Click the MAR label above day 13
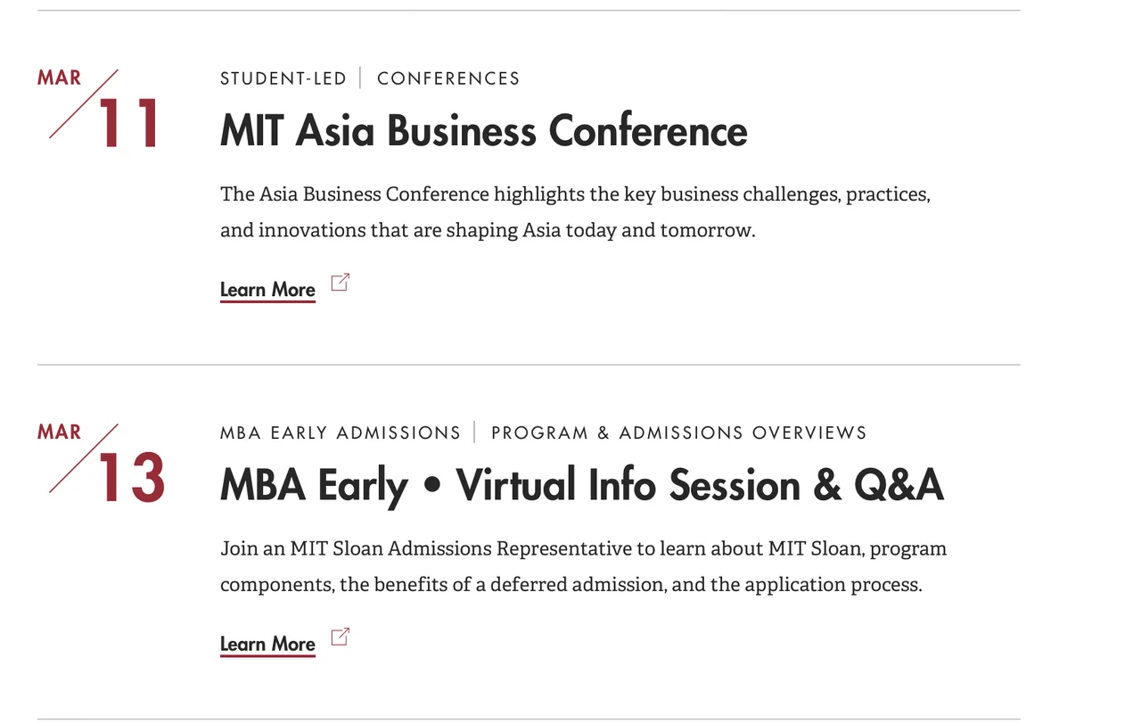Screen dimensions: 1141x724 click(x=59, y=432)
